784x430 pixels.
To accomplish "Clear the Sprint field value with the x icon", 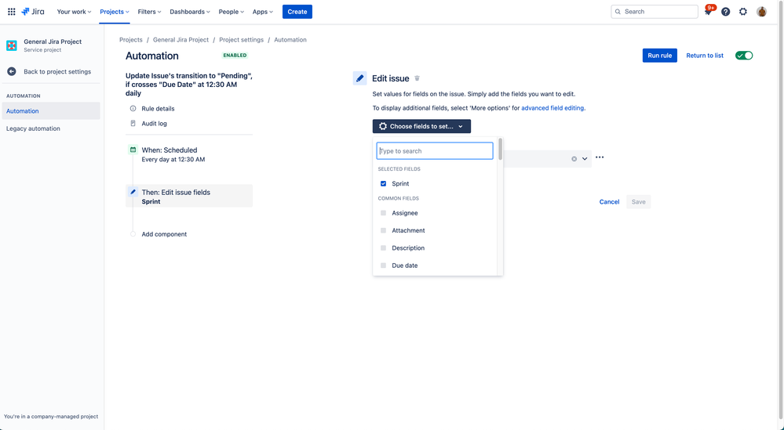I will pos(574,159).
